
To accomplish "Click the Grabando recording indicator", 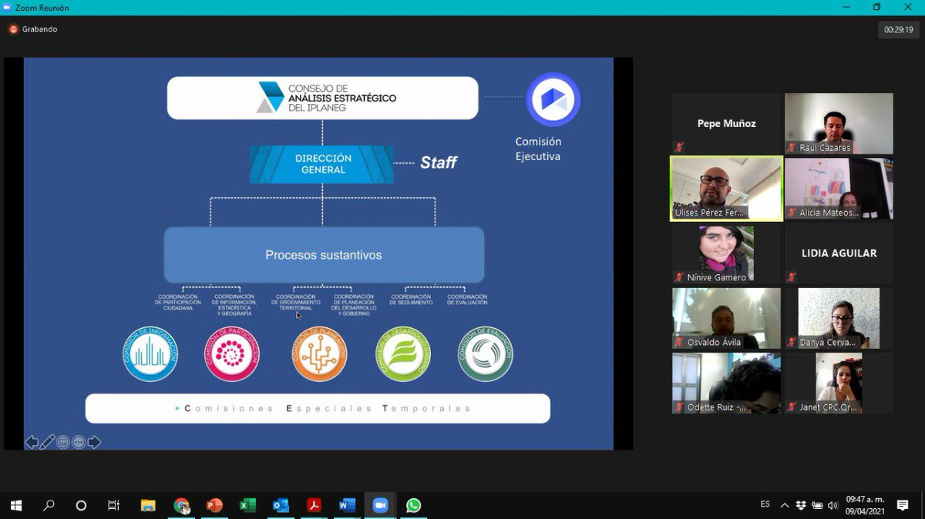I will pos(33,29).
